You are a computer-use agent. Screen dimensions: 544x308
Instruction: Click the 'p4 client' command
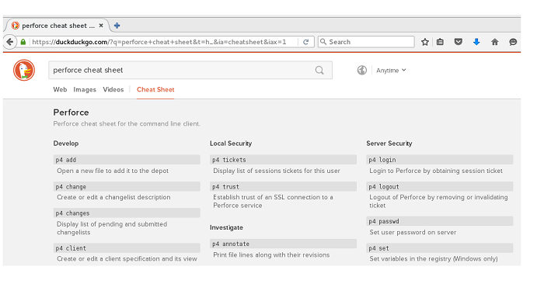tap(127, 248)
